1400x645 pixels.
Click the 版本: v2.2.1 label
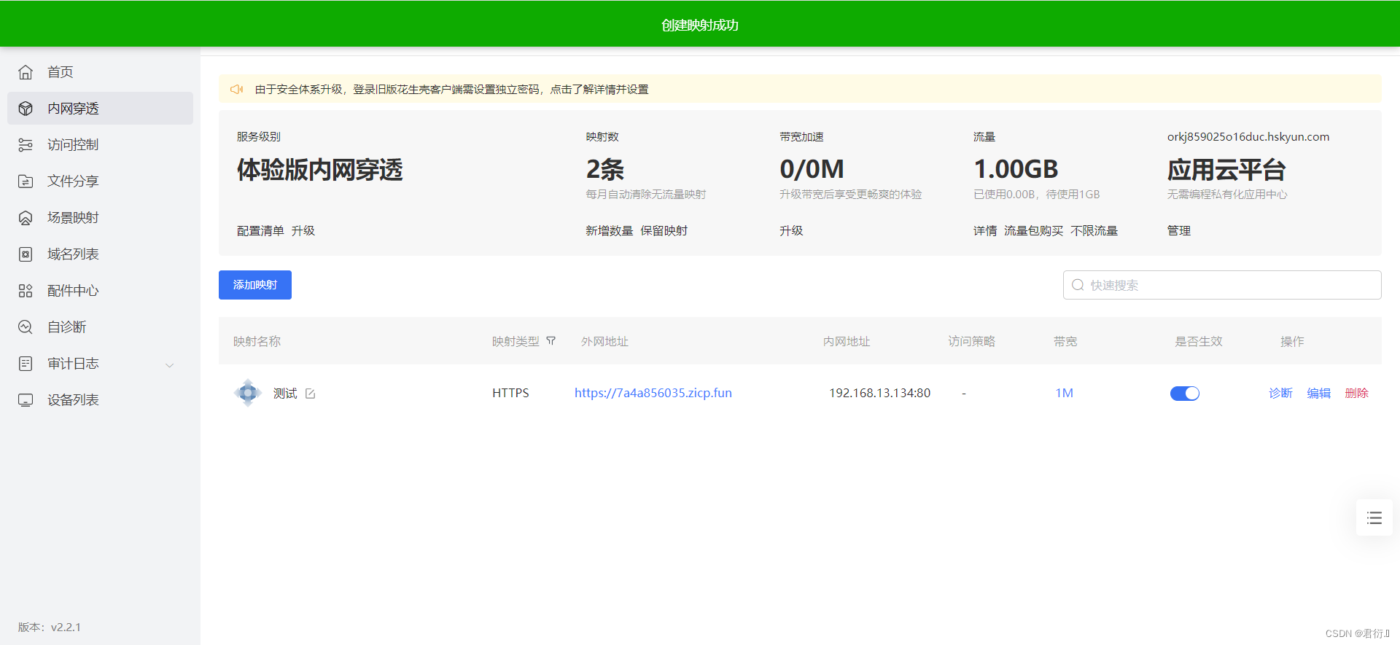(x=50, y=627)
